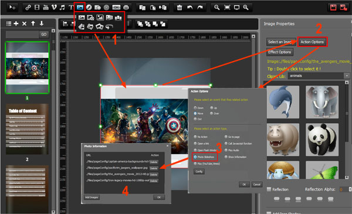The width and height of the screenshot is (352, 214).
Task: Choose Show Information action type
Action: click(226, 157)
